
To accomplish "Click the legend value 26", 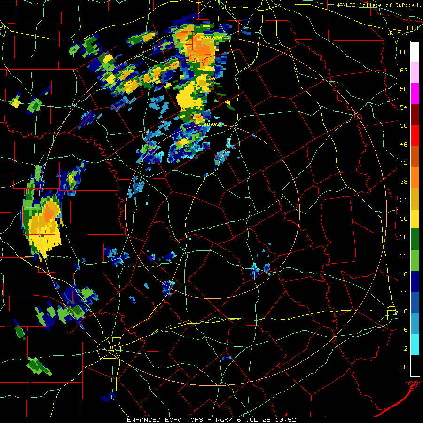I will [x=404, y=237].
